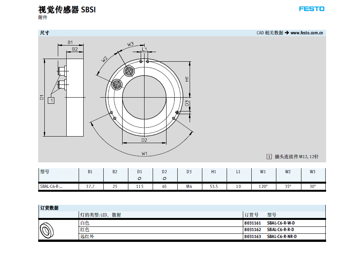Image resolution: width=360 pixels, height=260 pixels.
Task: Click the 远红外 row label
Action: click(x=87, y=236)
